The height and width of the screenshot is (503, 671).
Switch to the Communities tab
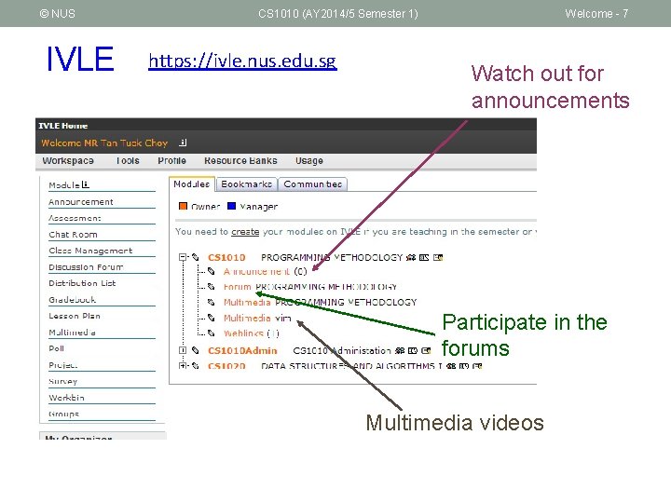tap(313, 184)
